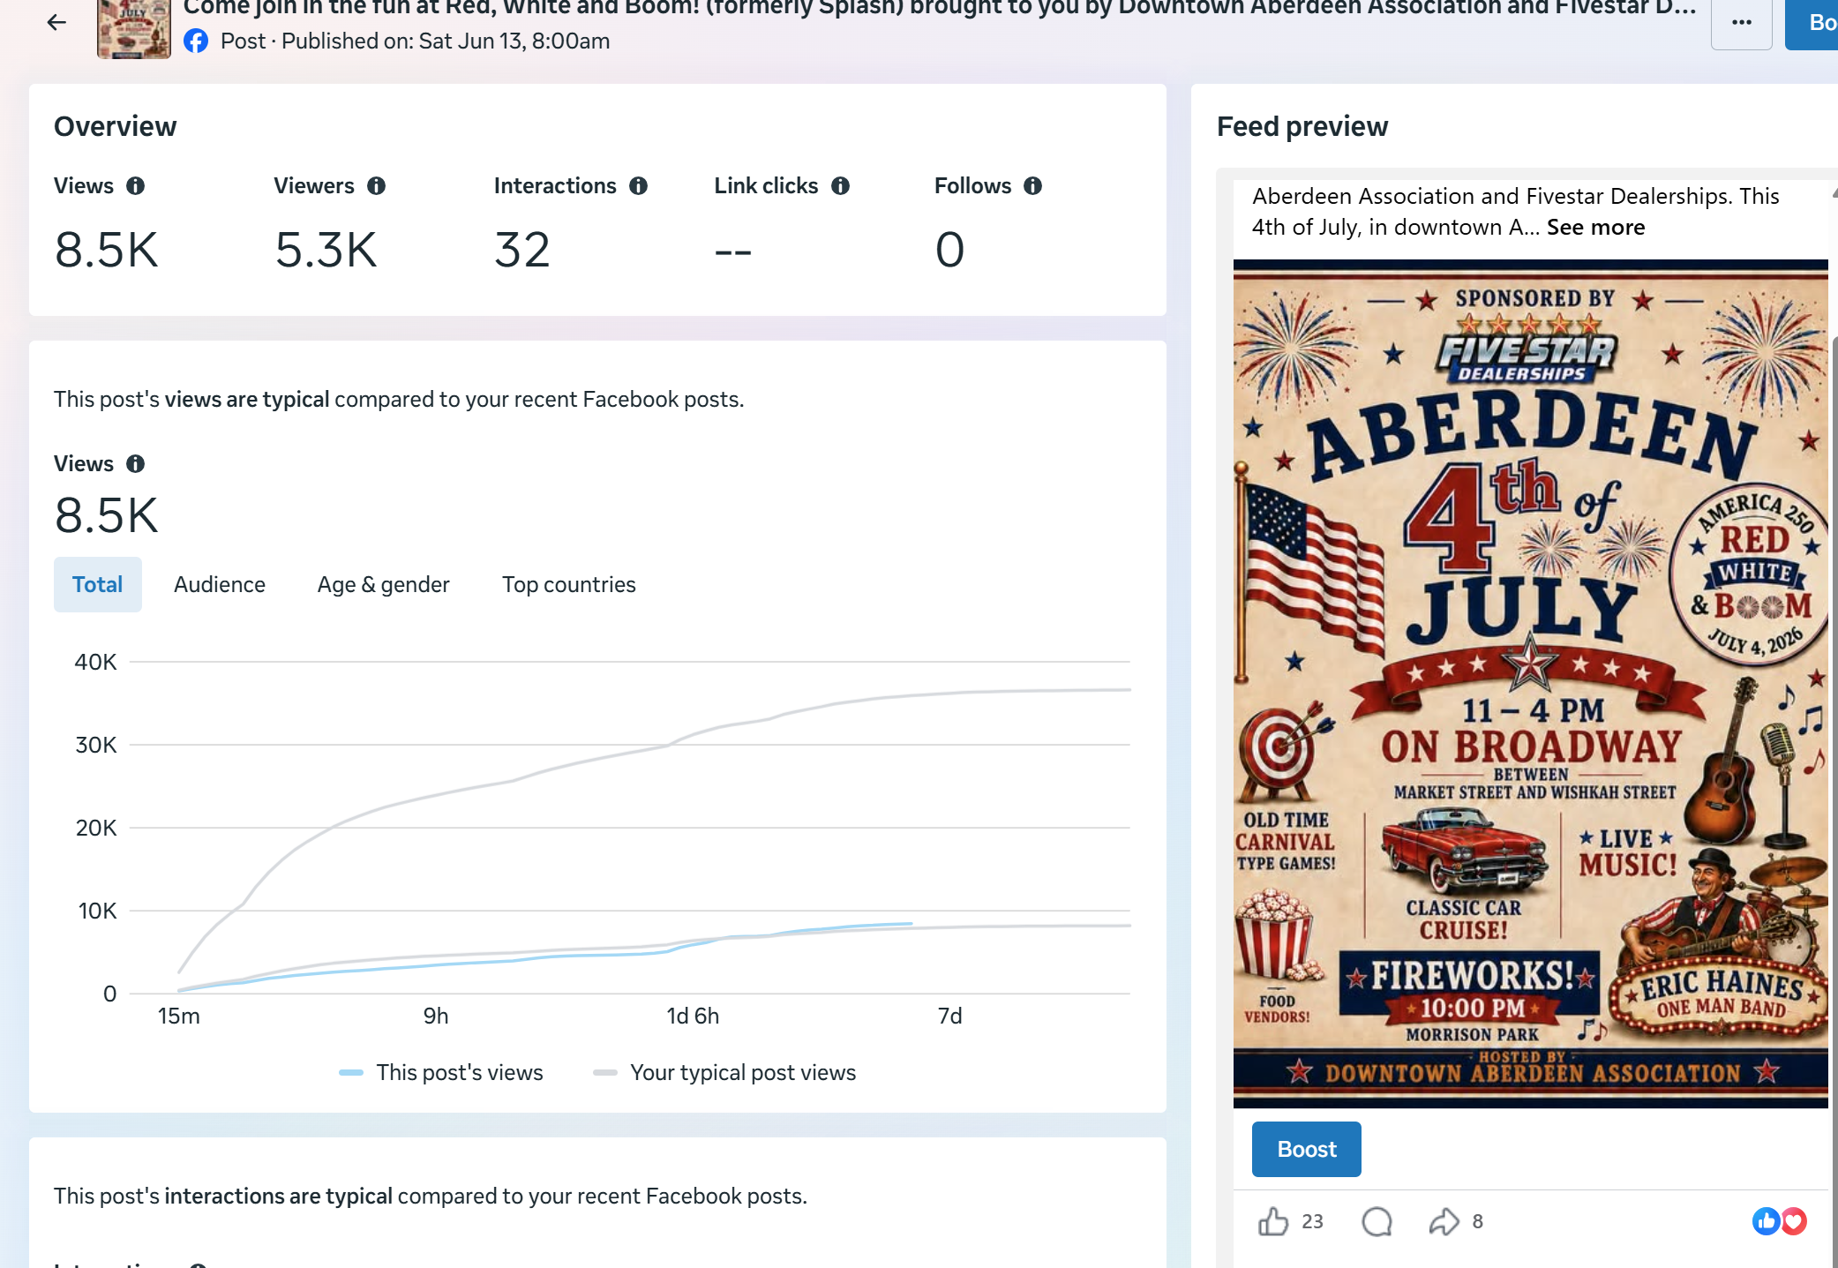Click the 5.3K Viewers value
1838x1268 pixels.
click(326, 250)
